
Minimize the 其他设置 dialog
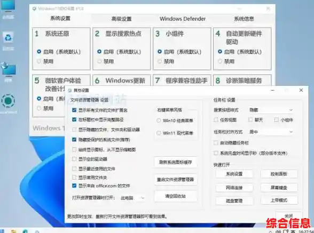[x=272, y=91]
